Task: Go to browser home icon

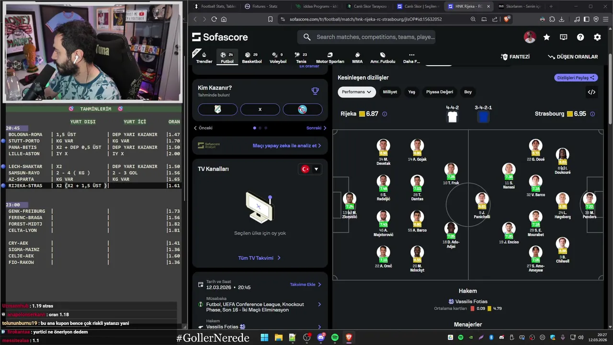Action: tap(224, 19)
